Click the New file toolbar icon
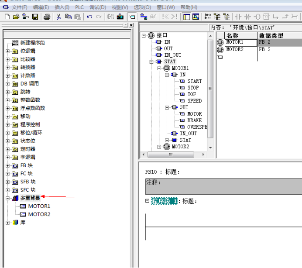The width and height of the screenshot is (302, 268). pyautogui.click(x=7, y=17)
